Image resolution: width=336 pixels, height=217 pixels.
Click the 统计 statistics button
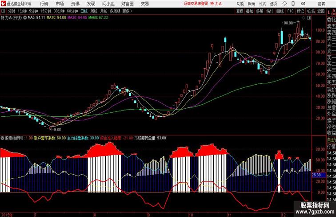270,11
